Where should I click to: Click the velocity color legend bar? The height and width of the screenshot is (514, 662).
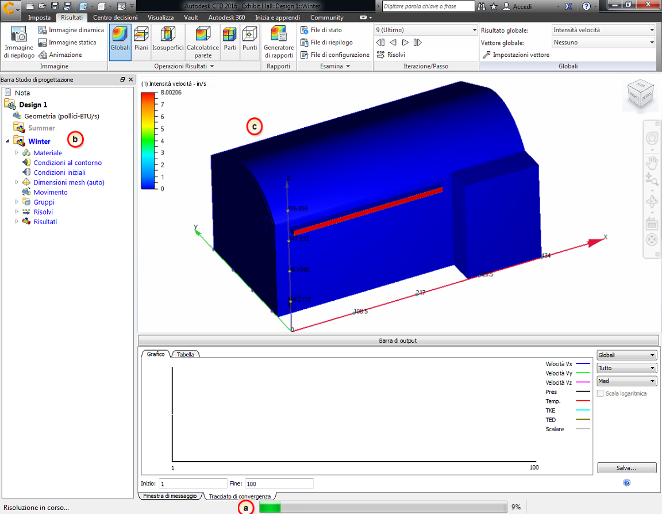coord(148,141)
